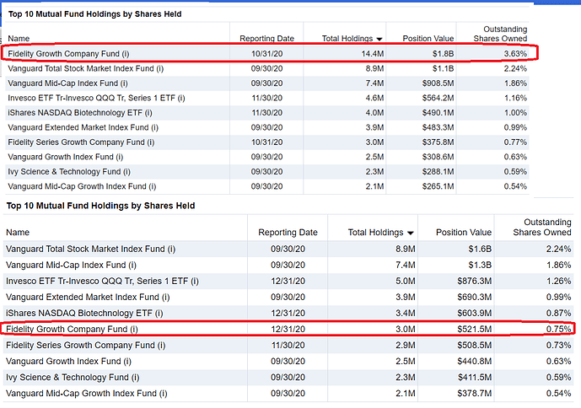Viewport: 581px width, 408px height.
Task: Sort by Name header in the upper table
Action: 19,39
